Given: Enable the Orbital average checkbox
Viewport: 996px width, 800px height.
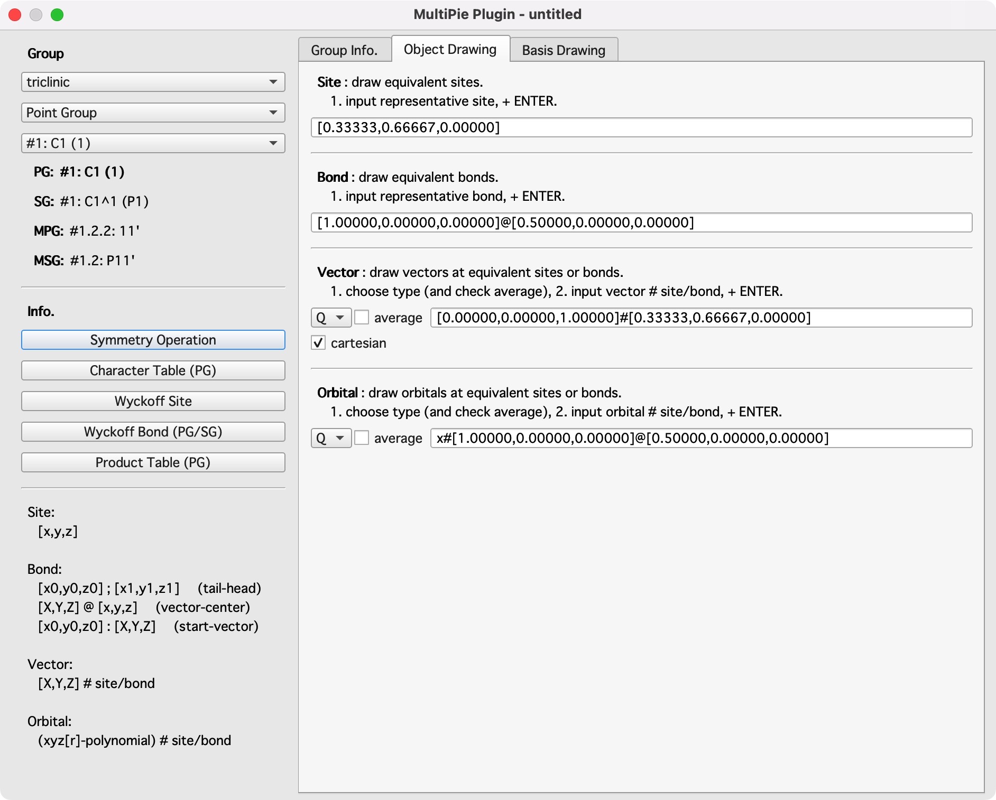Looking at the screenshot, I should (x=362, y=438).
